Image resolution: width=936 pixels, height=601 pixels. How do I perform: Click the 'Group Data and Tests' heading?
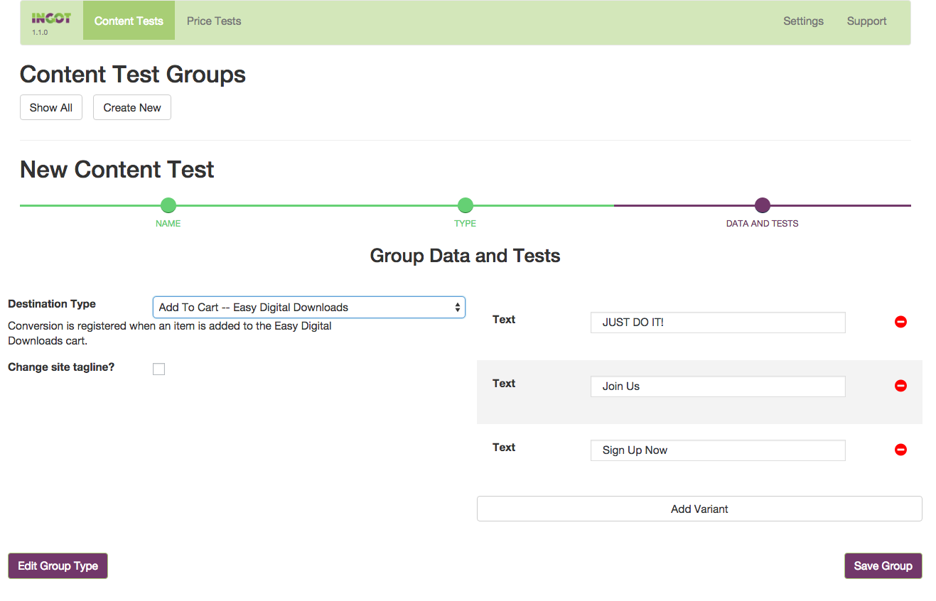pos(466,256)
